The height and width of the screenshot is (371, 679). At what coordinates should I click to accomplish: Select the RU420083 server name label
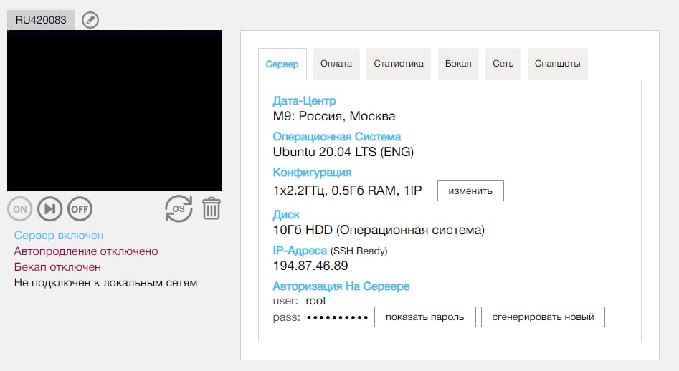(x=41, y=20)
